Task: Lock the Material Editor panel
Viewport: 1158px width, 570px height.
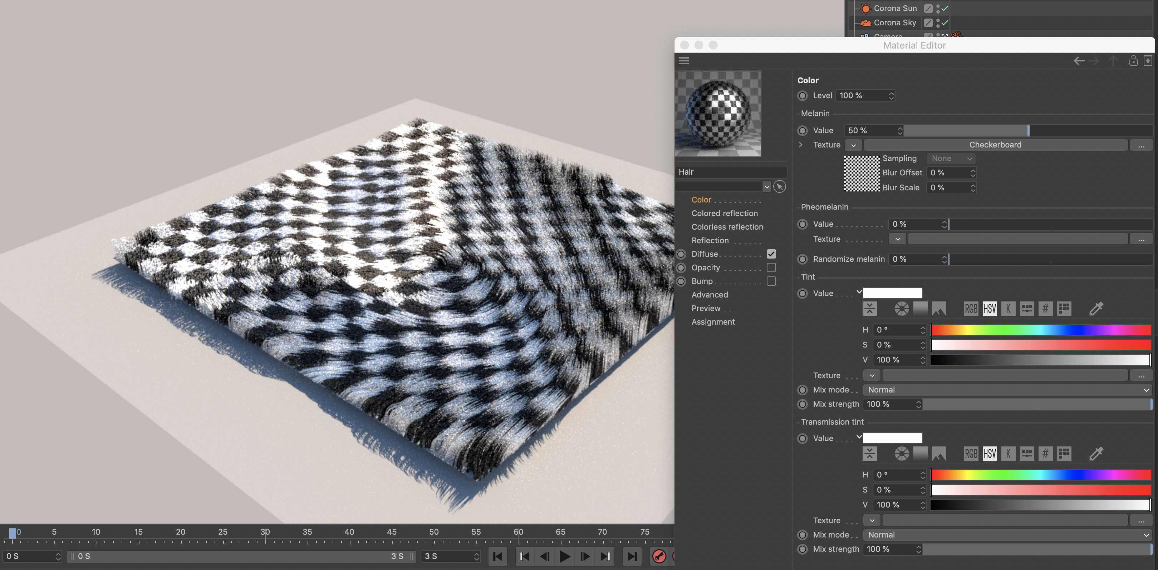Action: point(1133,61)
